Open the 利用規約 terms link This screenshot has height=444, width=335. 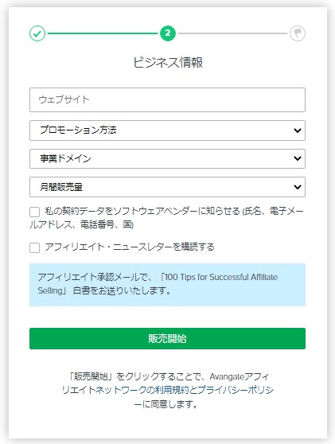pyautogui.click(x=176, y=390)
